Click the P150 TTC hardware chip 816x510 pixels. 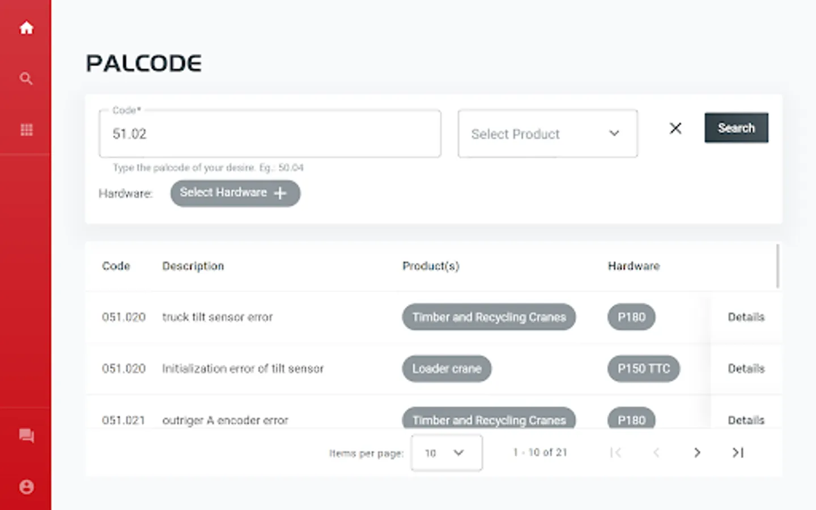(x=643, y=368)
